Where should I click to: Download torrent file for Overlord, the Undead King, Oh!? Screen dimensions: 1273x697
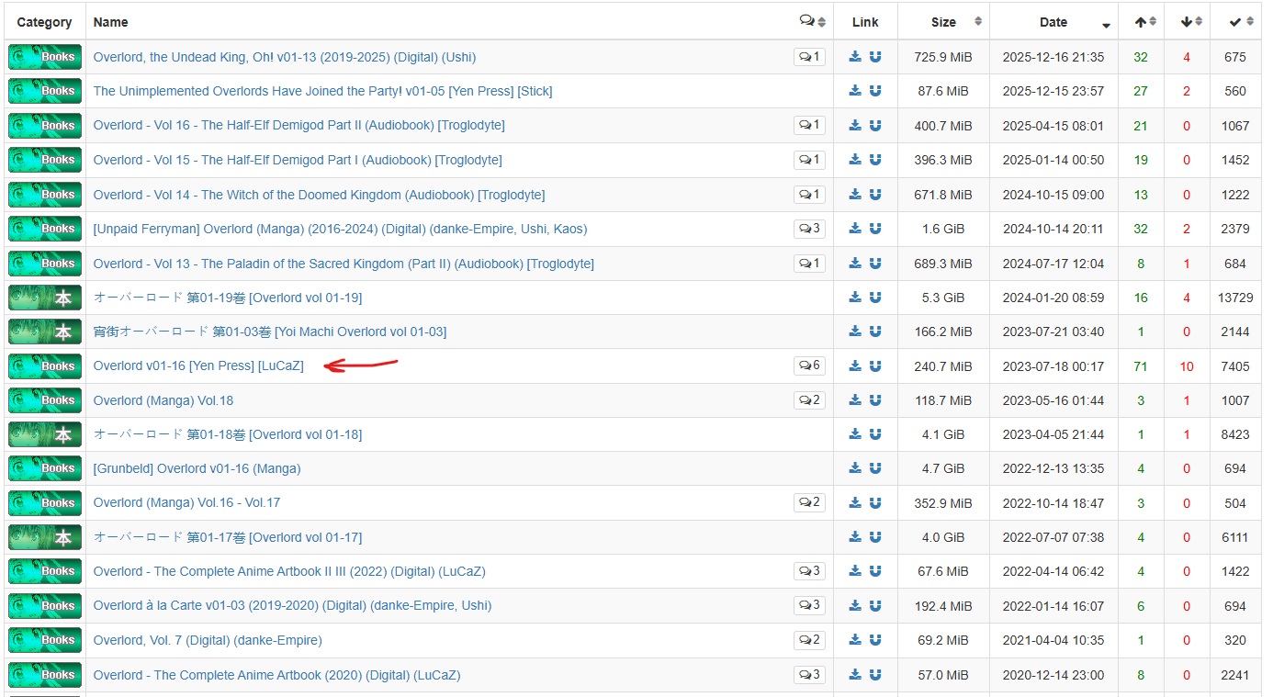tap(855, 57)
